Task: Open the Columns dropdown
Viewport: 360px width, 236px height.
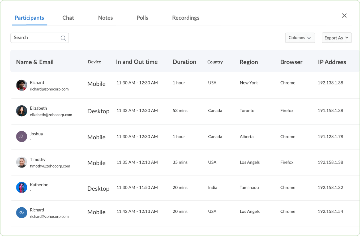Action: tap(300, 38)
